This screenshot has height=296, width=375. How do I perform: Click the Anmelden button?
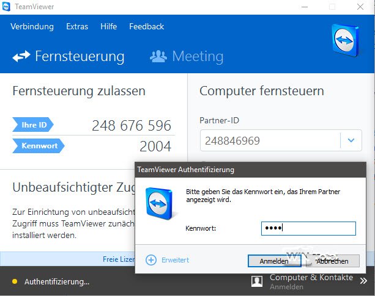tap(274, 261)
